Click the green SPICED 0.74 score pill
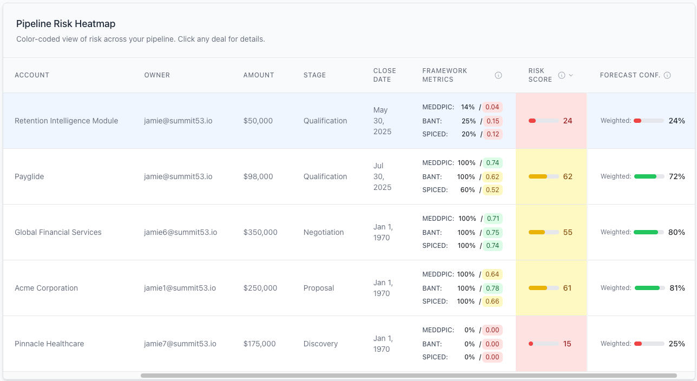This screenshot has width=697, height=381. (x=493, y=245)
